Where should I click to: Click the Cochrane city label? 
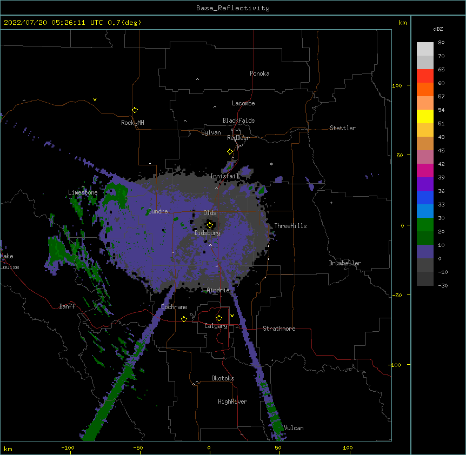(174, 307)
